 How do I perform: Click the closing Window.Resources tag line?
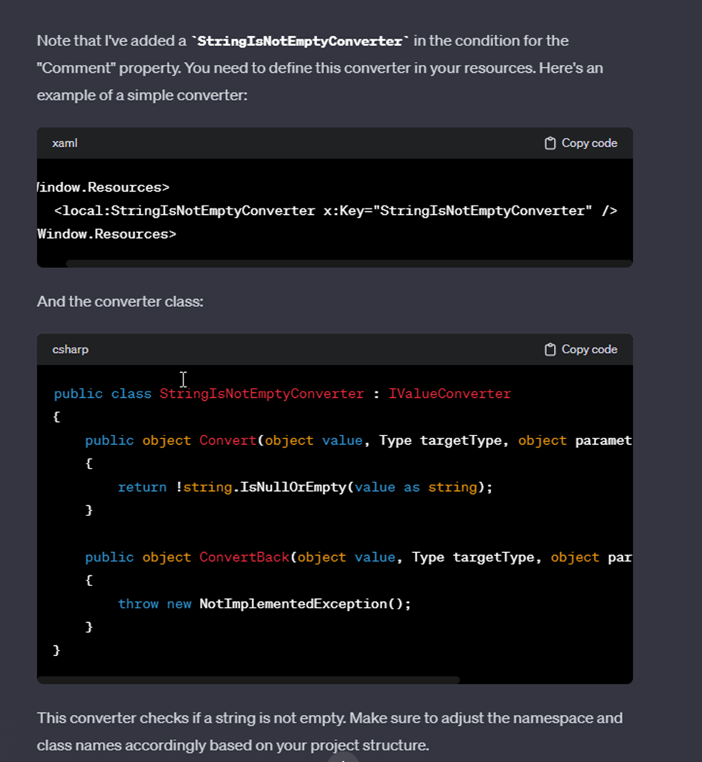tap(107, 234)
